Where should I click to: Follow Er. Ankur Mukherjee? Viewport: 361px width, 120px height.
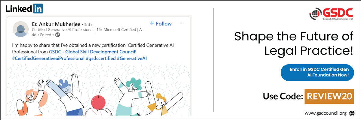pos(161,23)
